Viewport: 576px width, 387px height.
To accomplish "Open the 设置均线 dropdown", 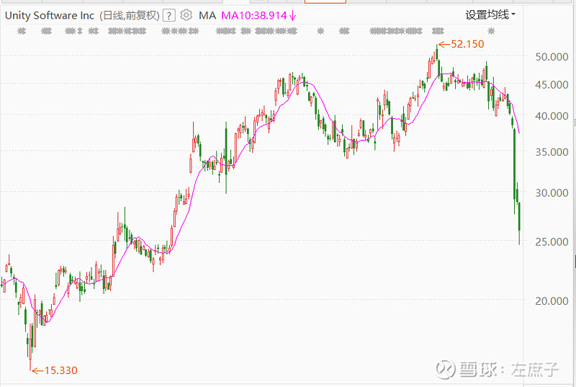I will coord(490,14).
